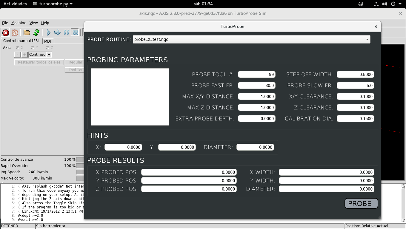
Task: Open the Continuo jog increment dropdown
Action: coord(40,55)
